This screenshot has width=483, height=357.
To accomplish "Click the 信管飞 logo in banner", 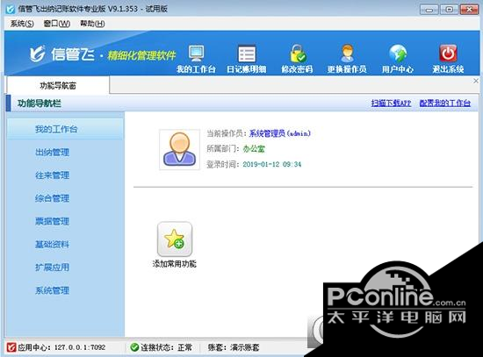I will tap(62, 54).
